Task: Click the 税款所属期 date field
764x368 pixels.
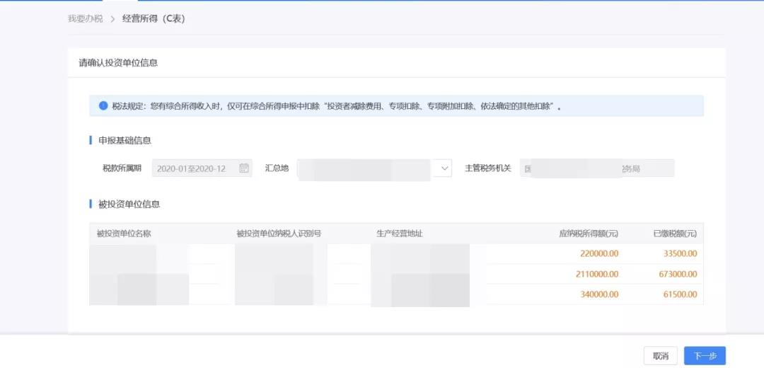Action: click(202, 168)
